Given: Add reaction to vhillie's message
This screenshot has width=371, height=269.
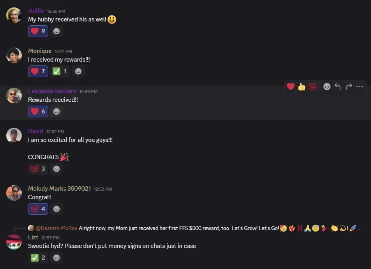Looking at the screenshot, I should click(x=57, y=31).
